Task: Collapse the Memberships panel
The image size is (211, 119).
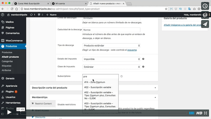Action: [155, 97]
